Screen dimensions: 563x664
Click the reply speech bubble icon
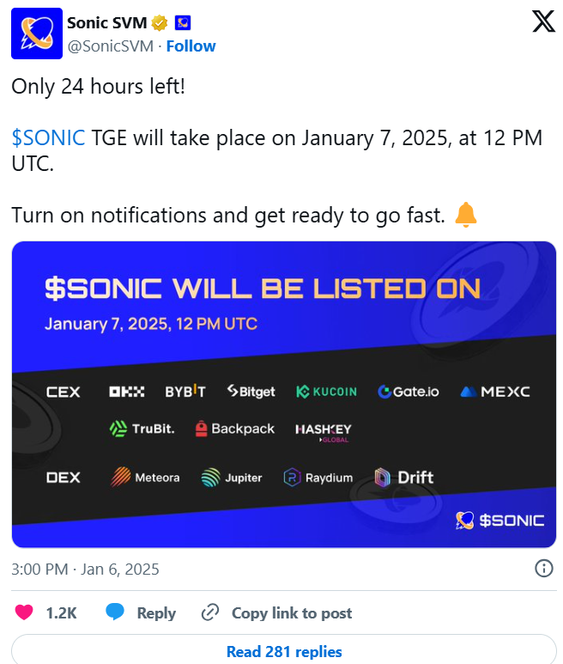pos(116,612)
